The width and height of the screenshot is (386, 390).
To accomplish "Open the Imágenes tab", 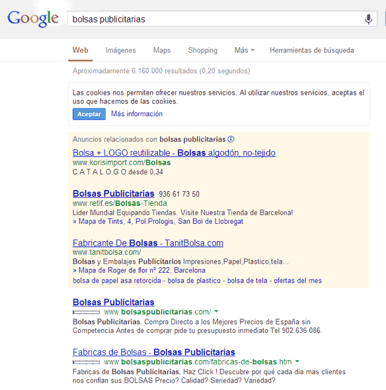I will click(x=121, y=50).
